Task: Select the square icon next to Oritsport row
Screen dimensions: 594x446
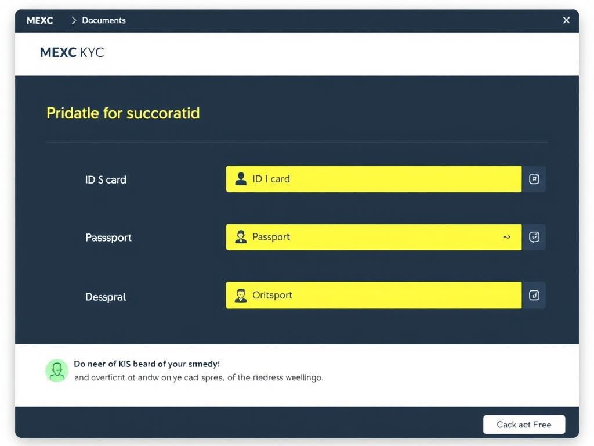Action: point(534,295)
